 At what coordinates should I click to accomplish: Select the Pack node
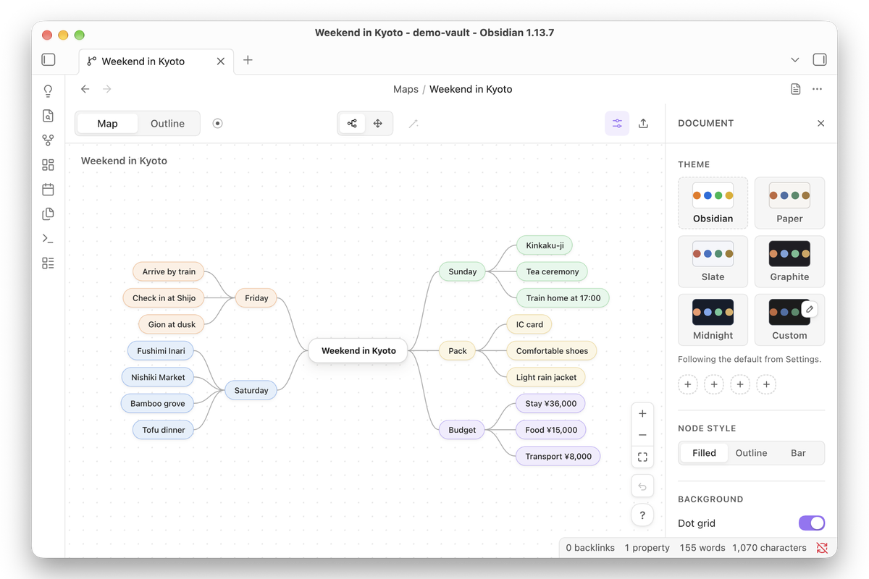tap(458, 350)
